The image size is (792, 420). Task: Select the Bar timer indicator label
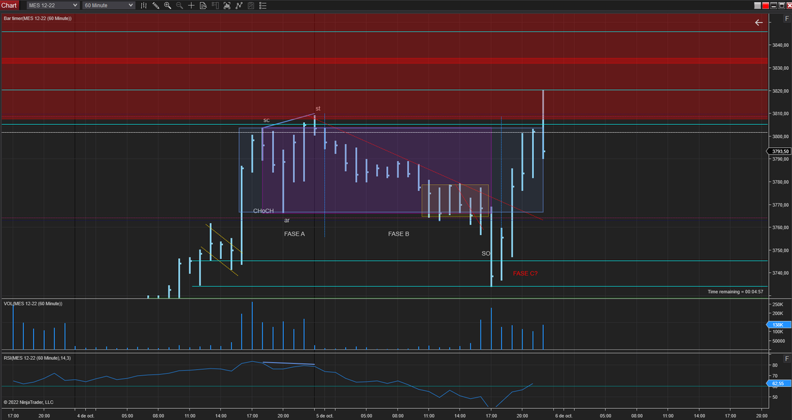tap(38, 18)
